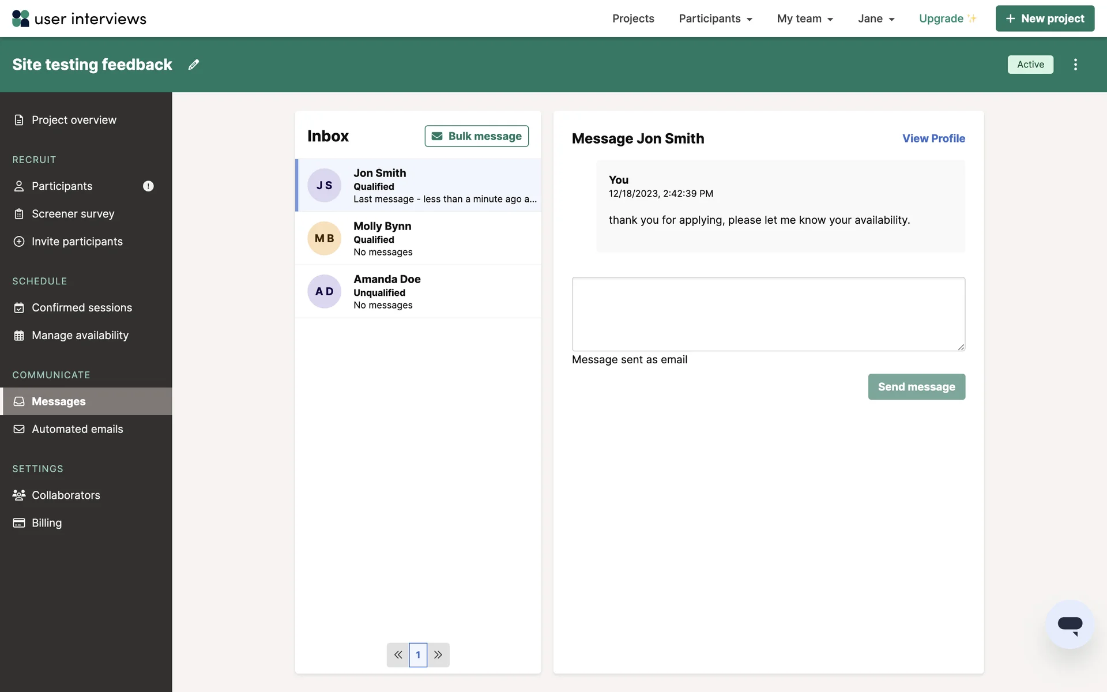Click the Bulk message button
The image size is (1107, 692).
coord(476,136)
